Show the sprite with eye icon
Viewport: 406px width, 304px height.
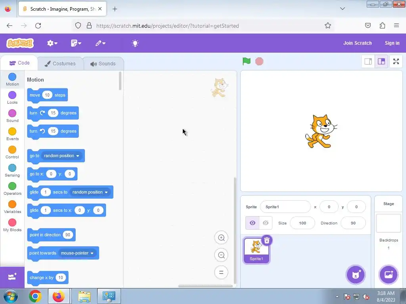(x=253, y=223)
